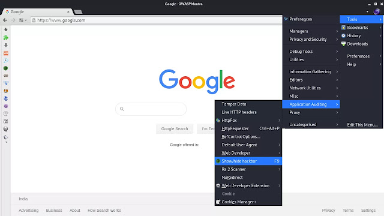The height and width of the screenshot is (216, 384).
Task: Click the orange square sidebar icon
Action: point(6,53)
